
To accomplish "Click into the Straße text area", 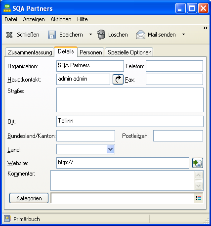I will (130, 100).
